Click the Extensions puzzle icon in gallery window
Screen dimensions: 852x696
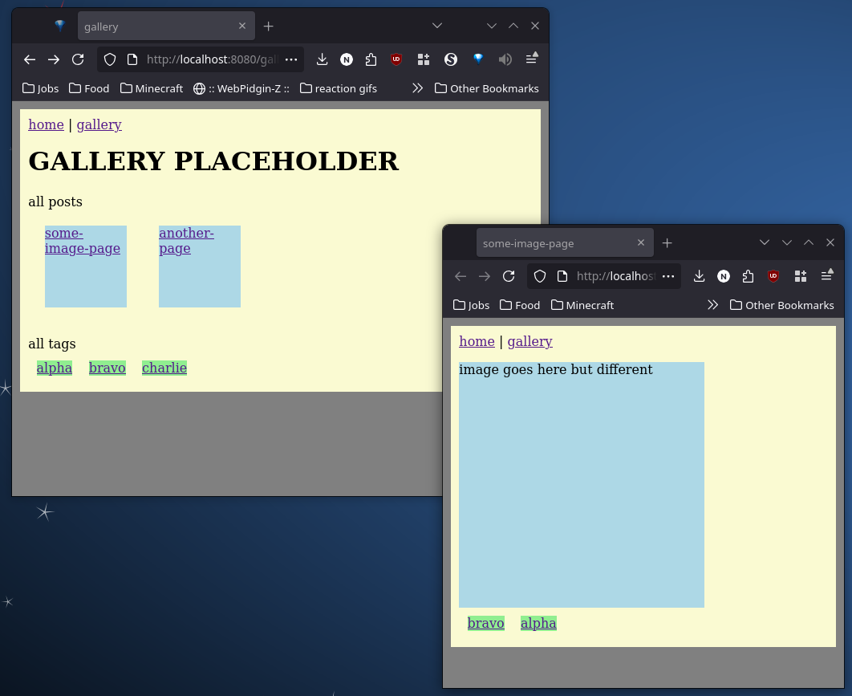[x=371, y=59]
